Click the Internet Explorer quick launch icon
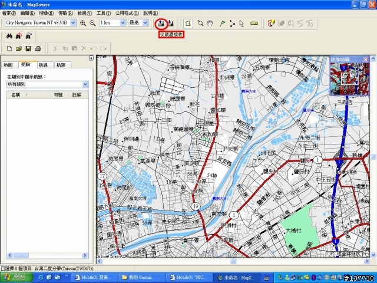The height and width of the screenshot is (283, 377). click(x=41, y=278)
